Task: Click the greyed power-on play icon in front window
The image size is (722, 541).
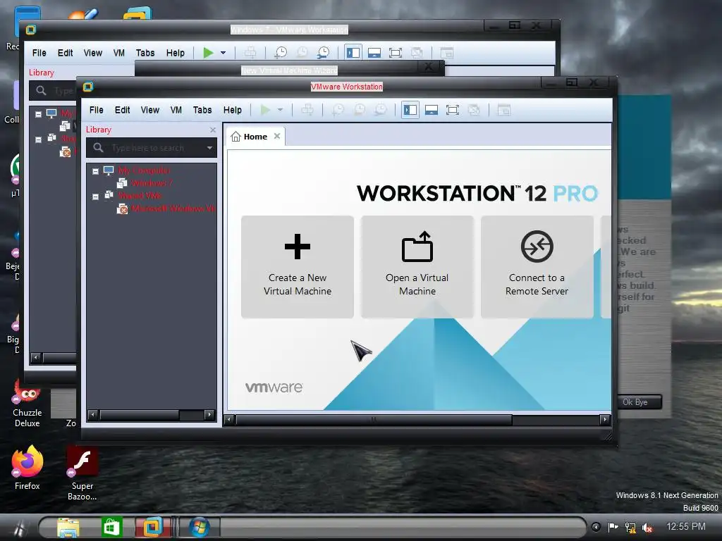Action: tap(265, 110)
